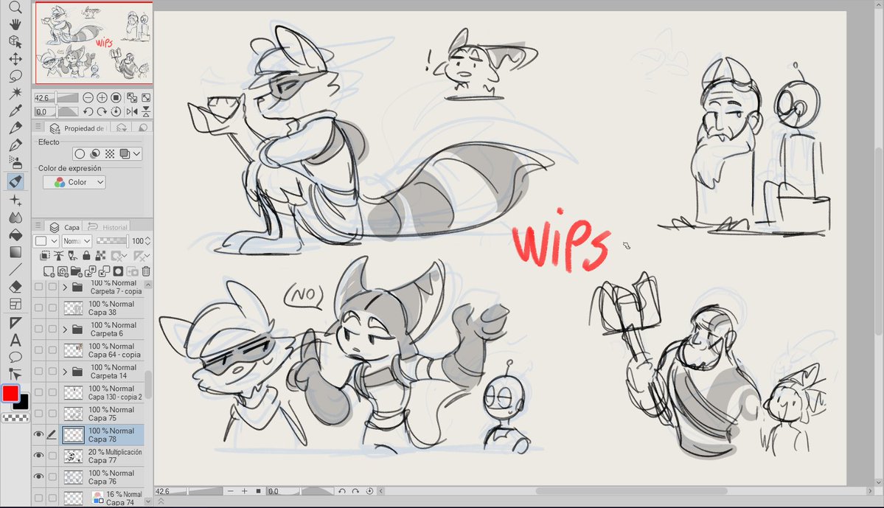Viewport: 884px width, 508px height.
Task: Select the Text tool
Action: (x=15, y=340)
